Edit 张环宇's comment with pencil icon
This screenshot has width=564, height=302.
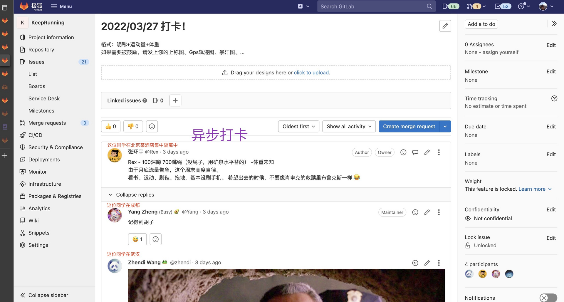[x=427, y=152]
